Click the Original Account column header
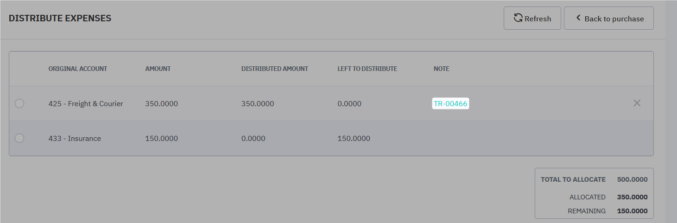The height and width of the screenshot is (223, 677). (78, 69)
